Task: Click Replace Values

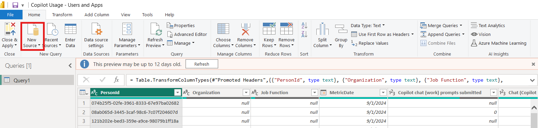Action: click(x=370, y=43)
